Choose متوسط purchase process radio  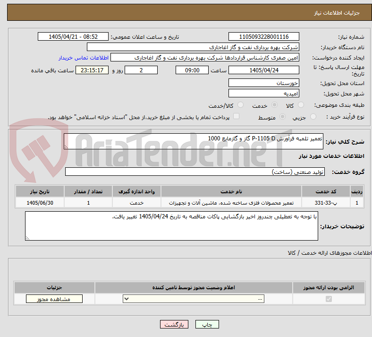click(x=282, y=117)
